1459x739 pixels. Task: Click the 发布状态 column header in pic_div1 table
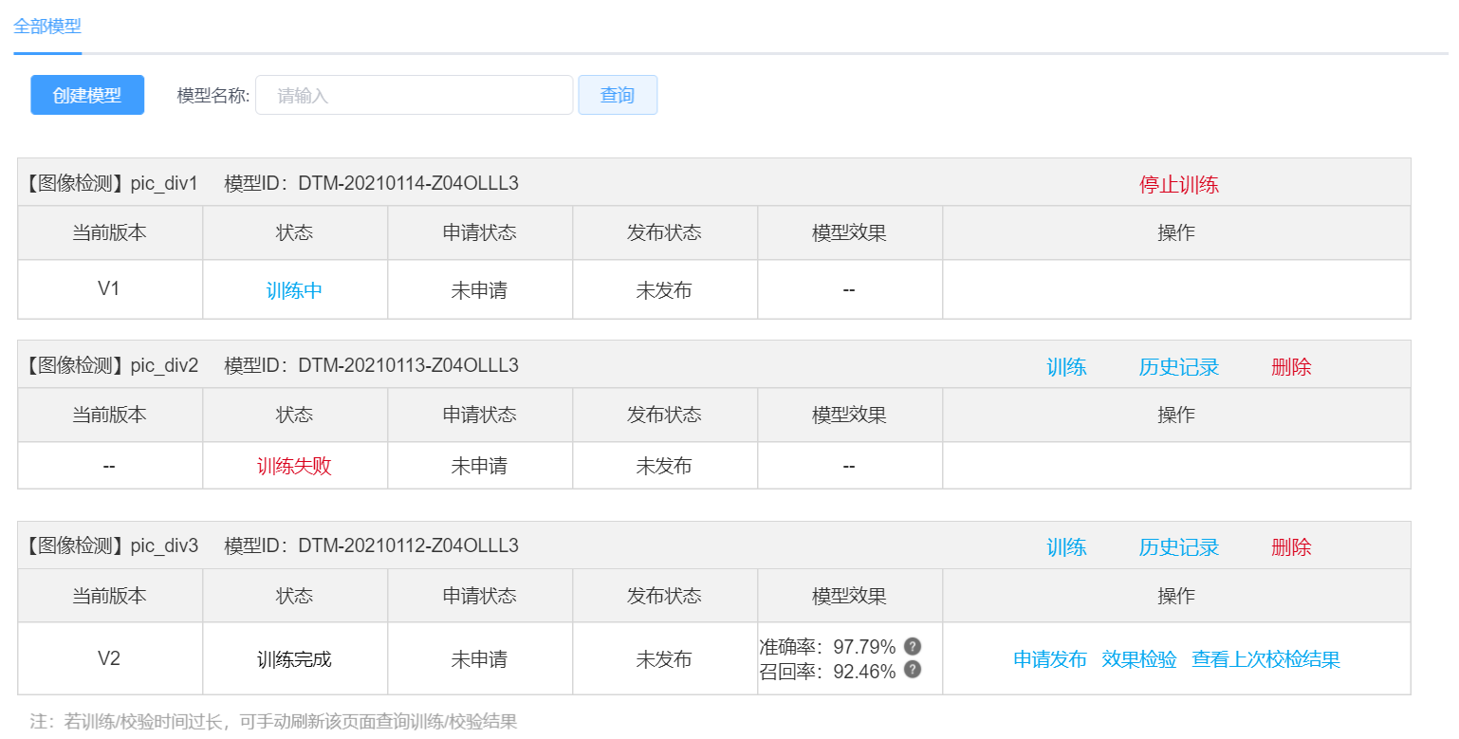point(665,232)
